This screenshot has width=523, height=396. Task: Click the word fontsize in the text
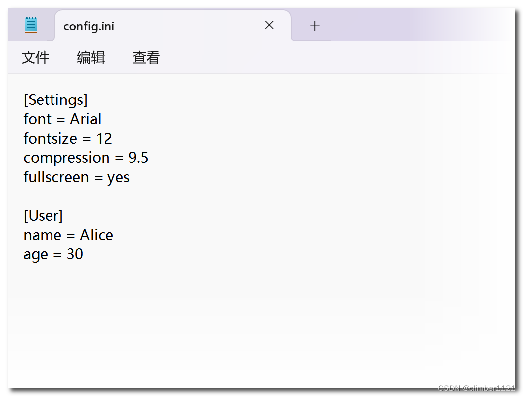pyautogui.click(x=50, y=139)
